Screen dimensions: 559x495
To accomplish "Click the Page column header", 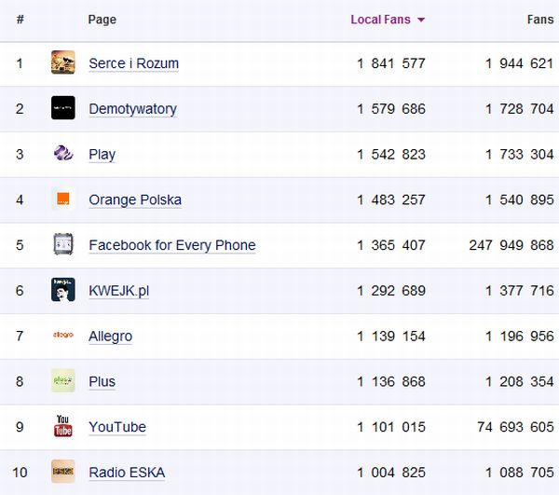I will click(x=101, y=20).
